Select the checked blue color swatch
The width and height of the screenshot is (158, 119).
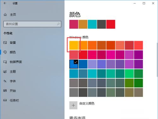tap(74, 64)
